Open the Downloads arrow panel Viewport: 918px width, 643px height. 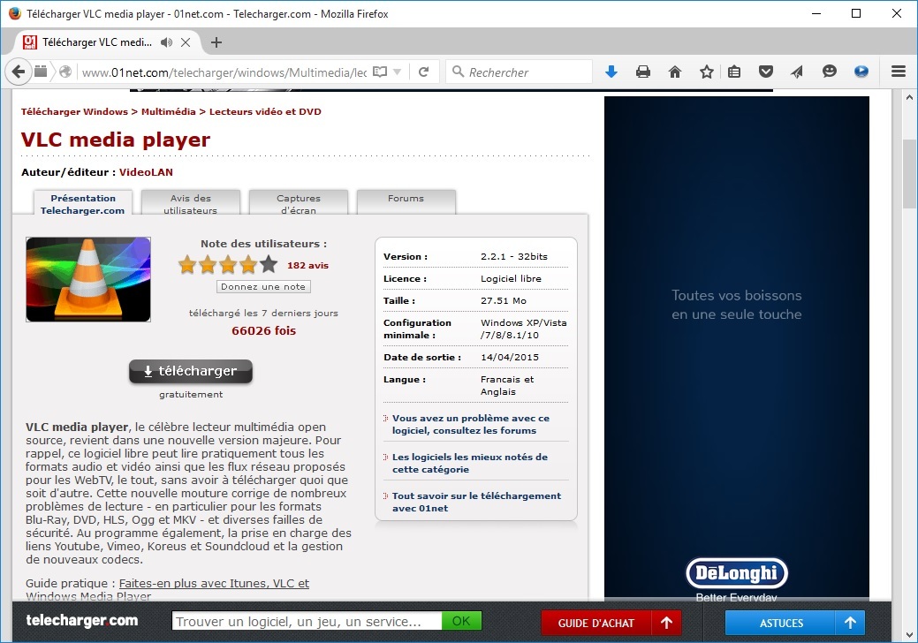[611, 72]
